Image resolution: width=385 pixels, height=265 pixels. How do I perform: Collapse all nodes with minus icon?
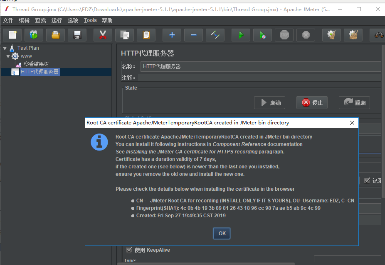click(193, 35)
